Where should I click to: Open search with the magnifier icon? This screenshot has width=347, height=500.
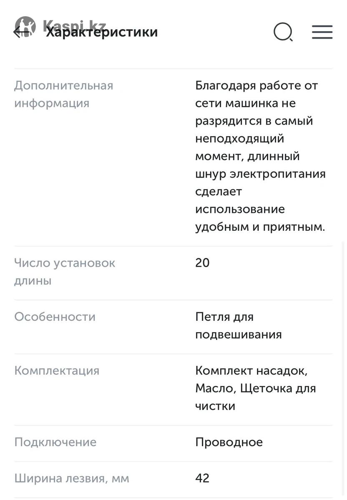pyautogui.click(x=283, y=32)
